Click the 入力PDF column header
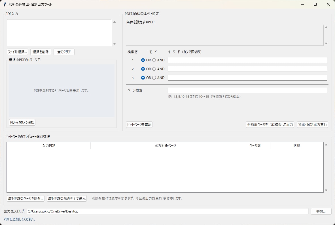The image size is (335, 225). 49,145
